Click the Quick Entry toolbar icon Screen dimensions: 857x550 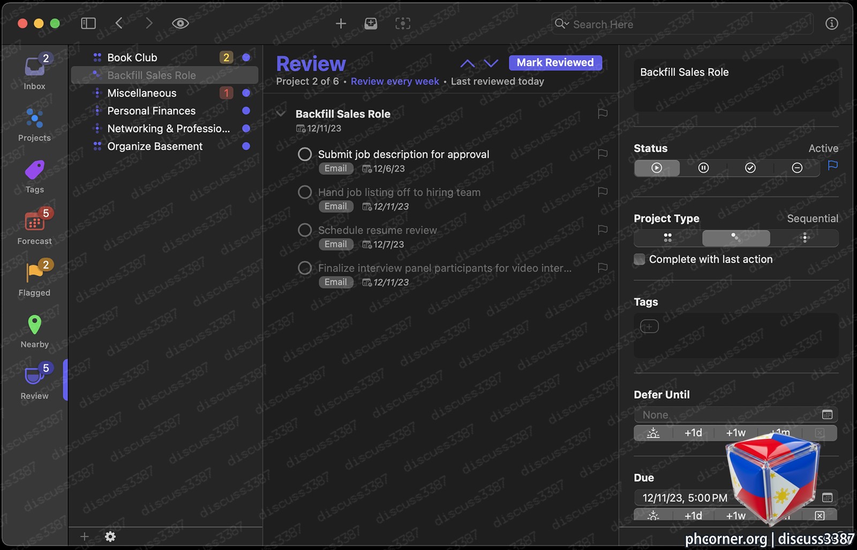coord(371,24)
